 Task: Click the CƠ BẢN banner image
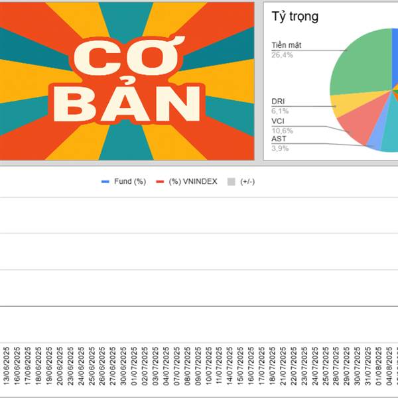127,81
